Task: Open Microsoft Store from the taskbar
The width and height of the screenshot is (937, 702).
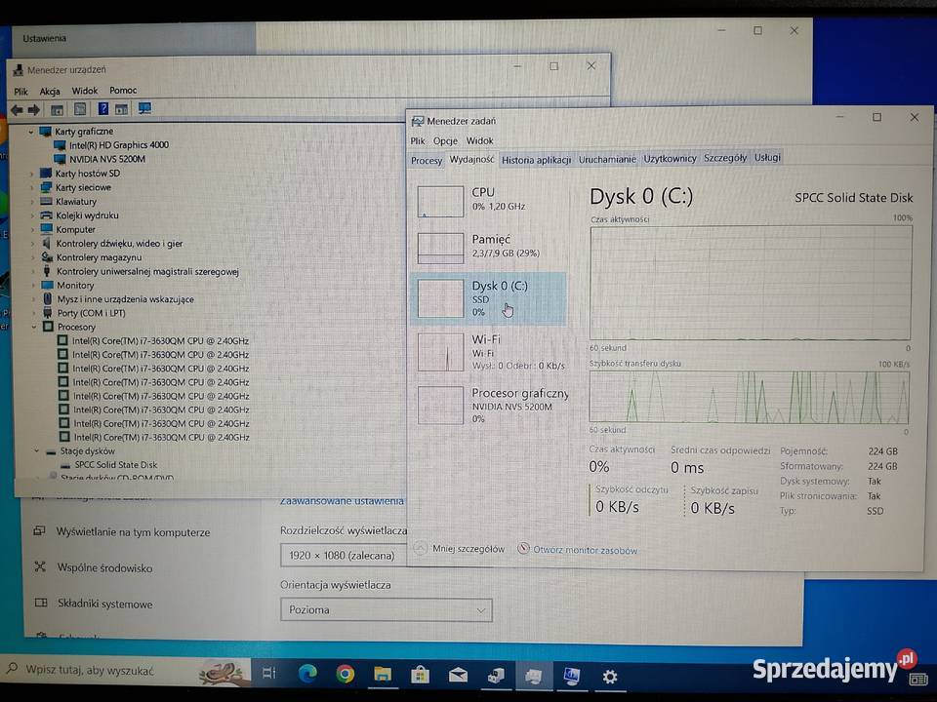Action: tap(420, 675)
